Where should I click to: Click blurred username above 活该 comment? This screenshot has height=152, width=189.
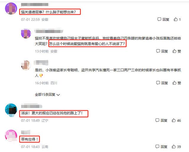point(32,106)
